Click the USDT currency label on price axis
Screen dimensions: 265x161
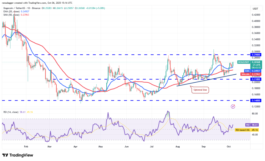255,9
